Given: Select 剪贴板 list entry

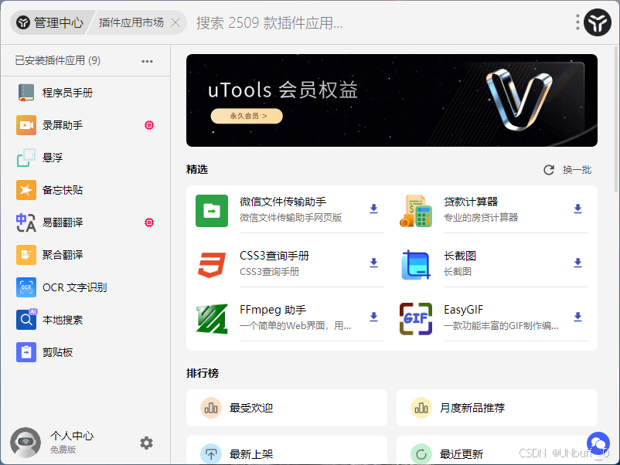Looking at the screenshot, I should (x=85, y=351).
